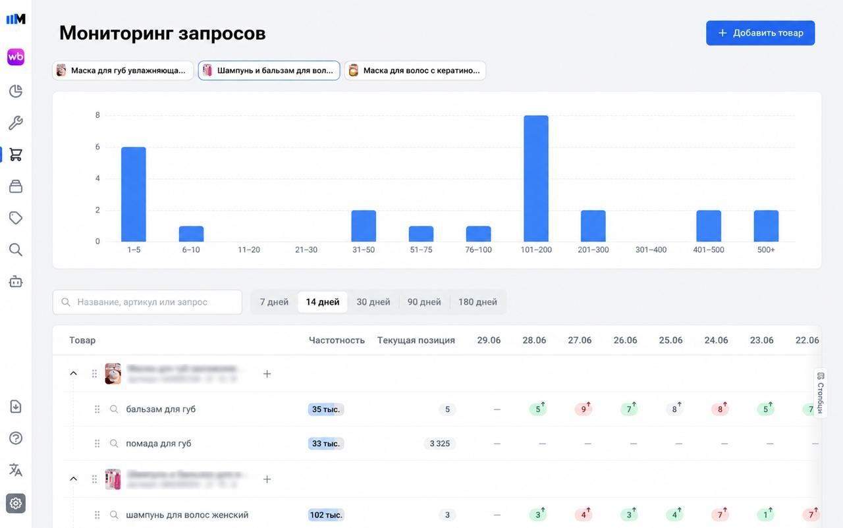Open the warehouse box sidebar icon
The height and width of the screenshot is (528, 843).
16,186
